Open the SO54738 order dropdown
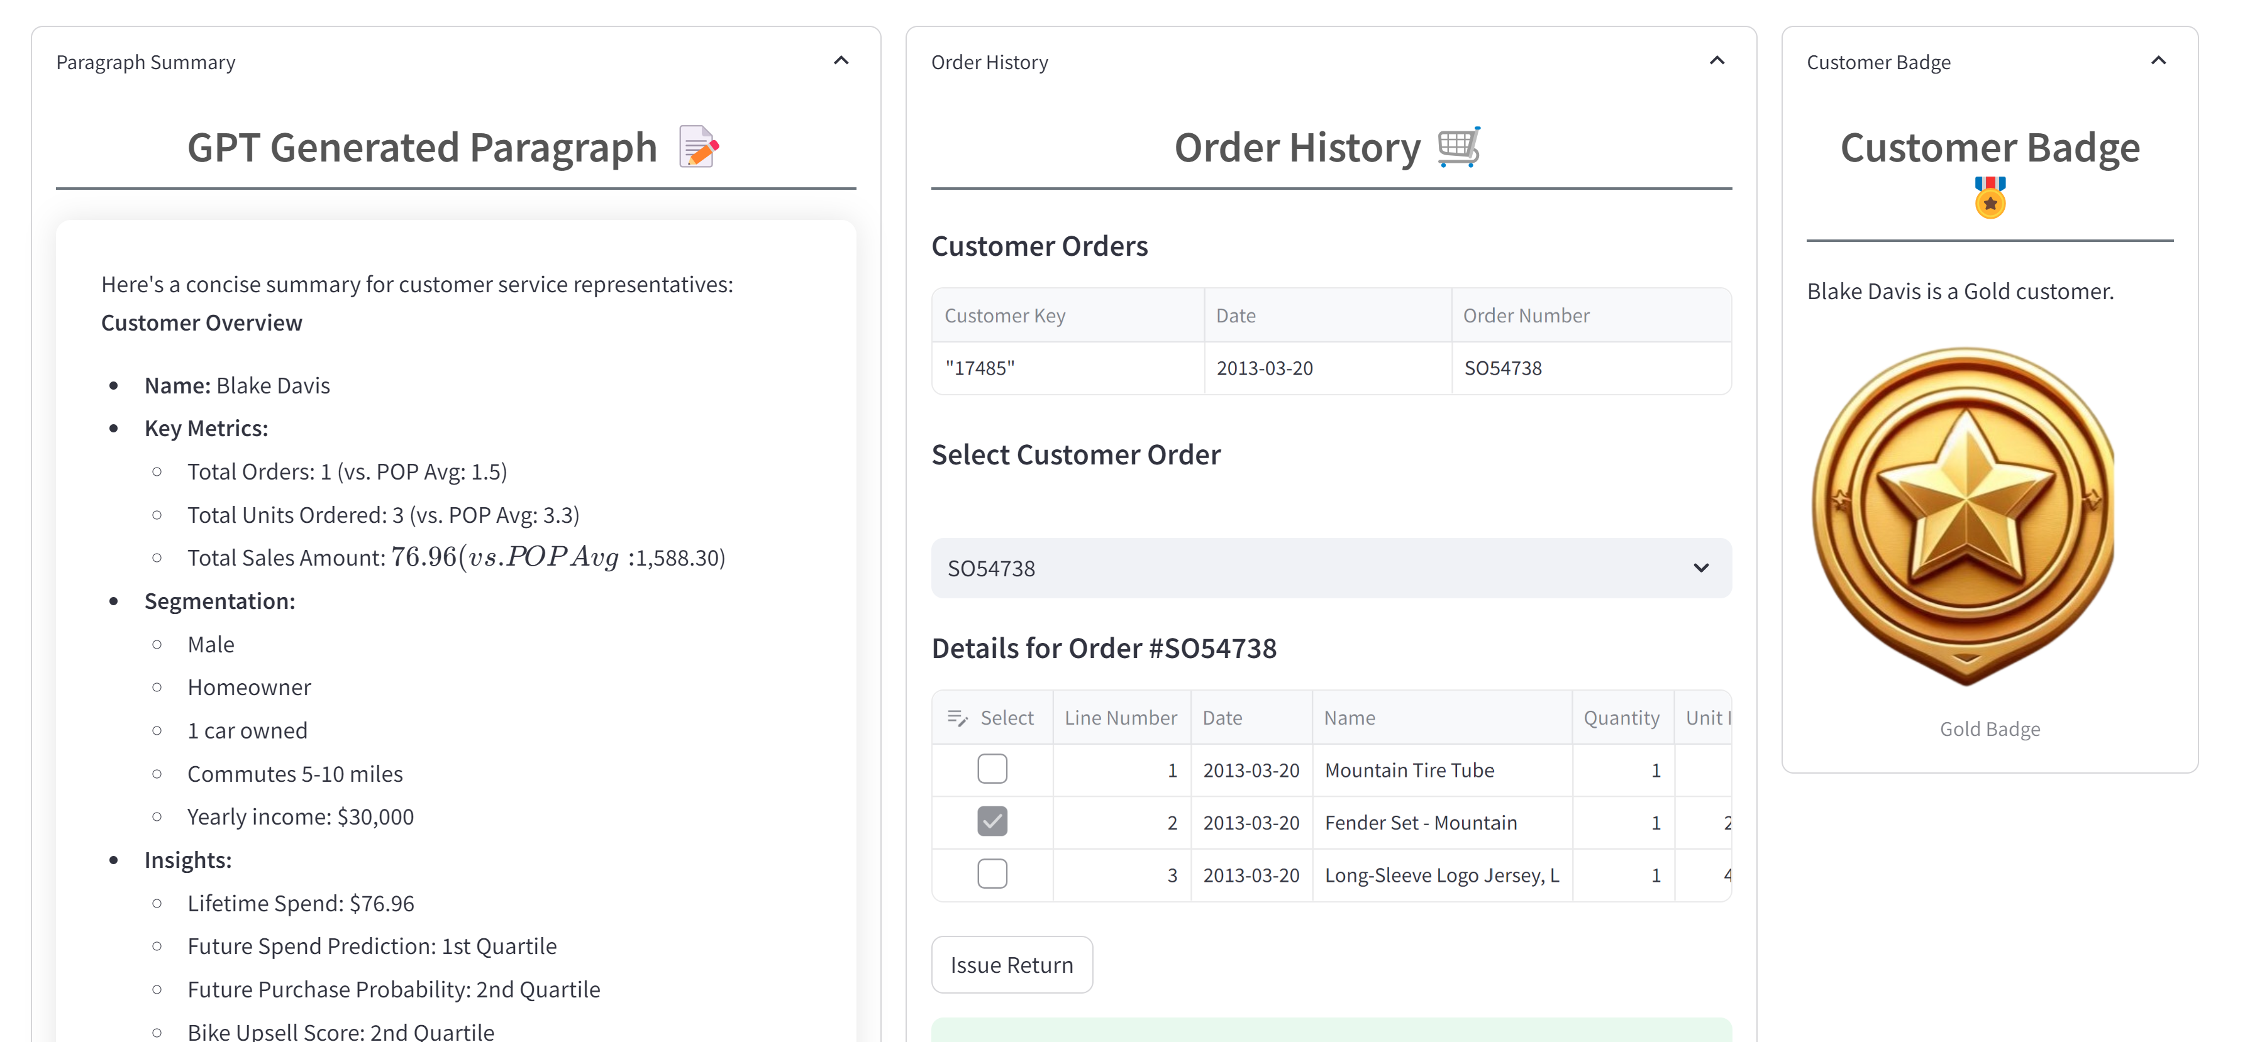2245x1042 pixels. pyautogui.click(x=1330, y=568)
